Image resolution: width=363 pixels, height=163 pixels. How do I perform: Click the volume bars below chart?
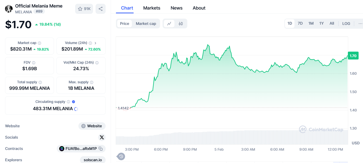coord(227,138)
